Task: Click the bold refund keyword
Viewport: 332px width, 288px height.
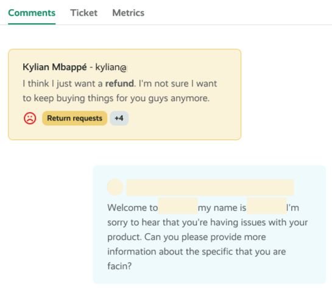Action: click(x=119, y=83)
